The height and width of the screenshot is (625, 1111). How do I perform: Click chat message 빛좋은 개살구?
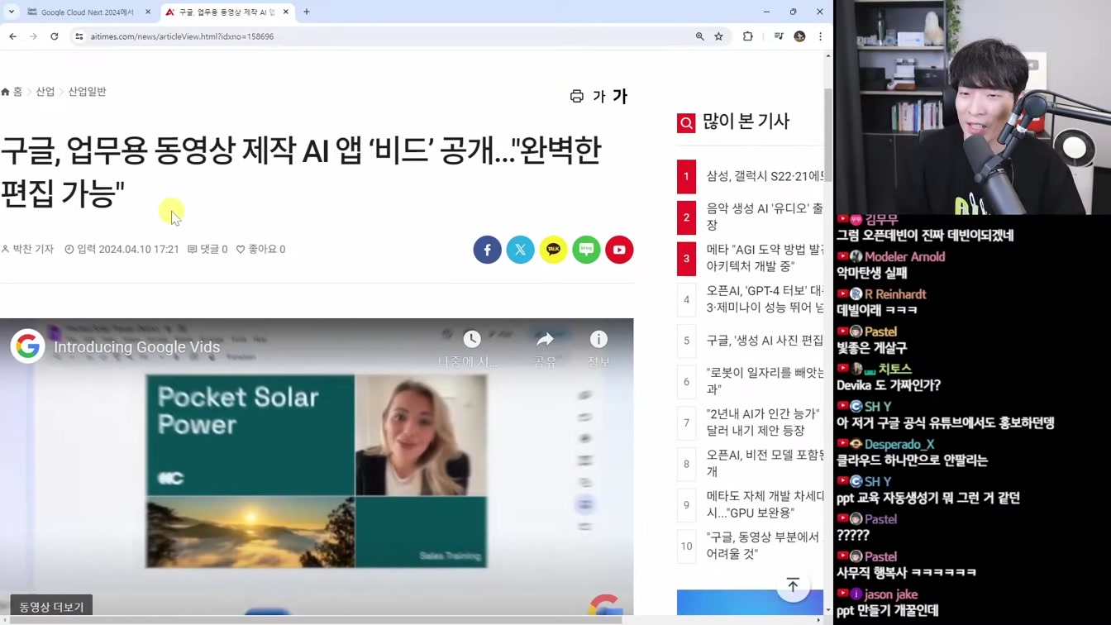tap(871, 348)
